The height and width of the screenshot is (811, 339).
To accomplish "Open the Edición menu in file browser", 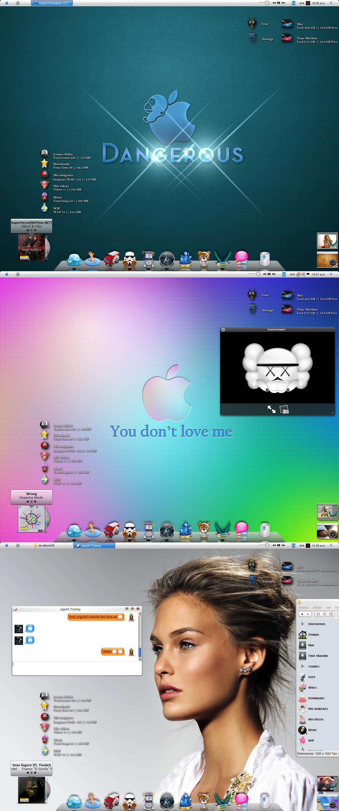I will tap(317, 608).
